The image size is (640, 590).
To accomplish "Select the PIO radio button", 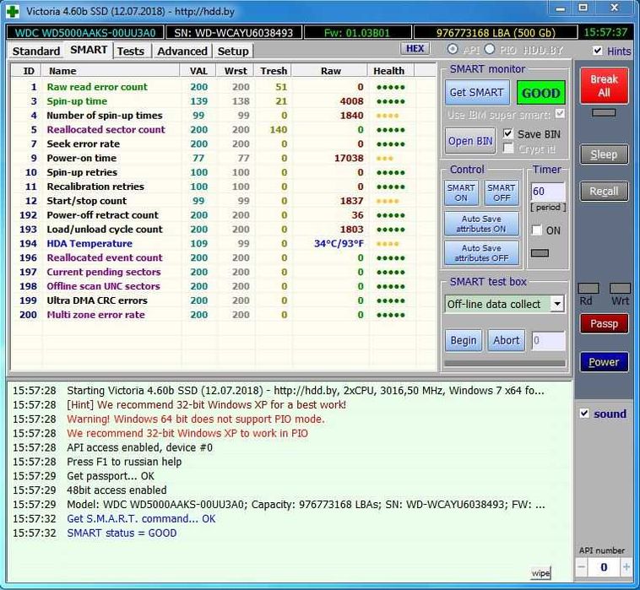I will 490,49.
